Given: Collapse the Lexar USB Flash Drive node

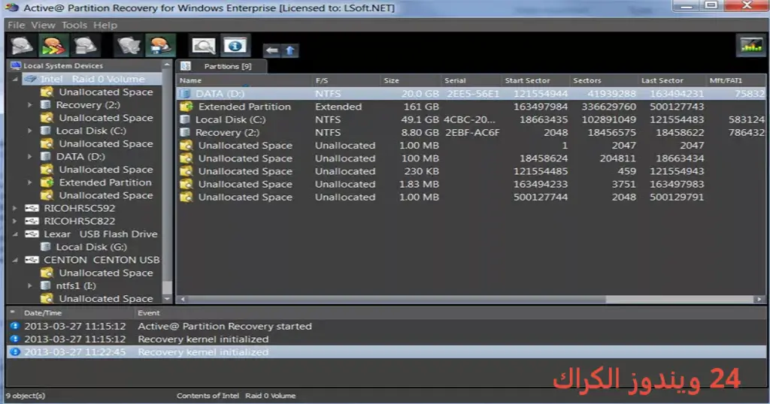Looking at the screenshot, I should pyautogui.click(x=15, y=234).
